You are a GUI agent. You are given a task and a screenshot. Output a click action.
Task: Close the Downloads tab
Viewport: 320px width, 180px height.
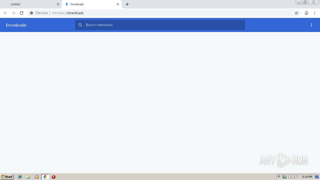point(118,4)
